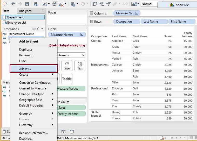Click the Text marks card button
The height and width of the screenshot is (141, 197).
point(80,66)
